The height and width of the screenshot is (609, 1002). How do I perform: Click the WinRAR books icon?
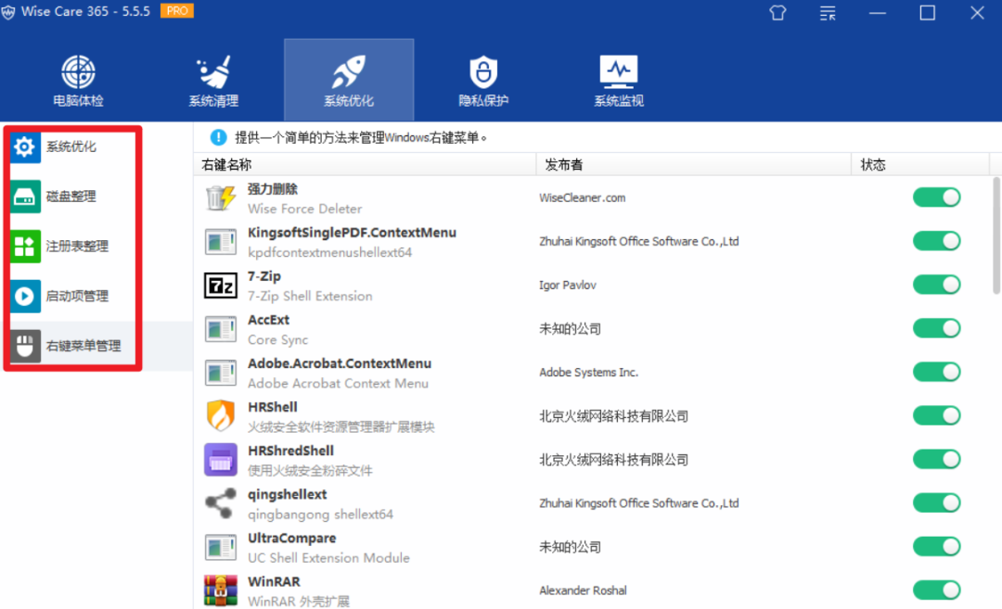[221, 590]
